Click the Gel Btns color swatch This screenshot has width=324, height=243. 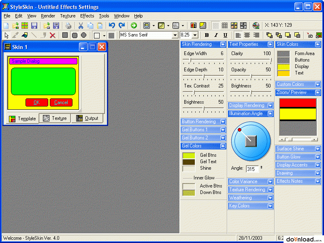pyautogui.click(x=189, y=156)
